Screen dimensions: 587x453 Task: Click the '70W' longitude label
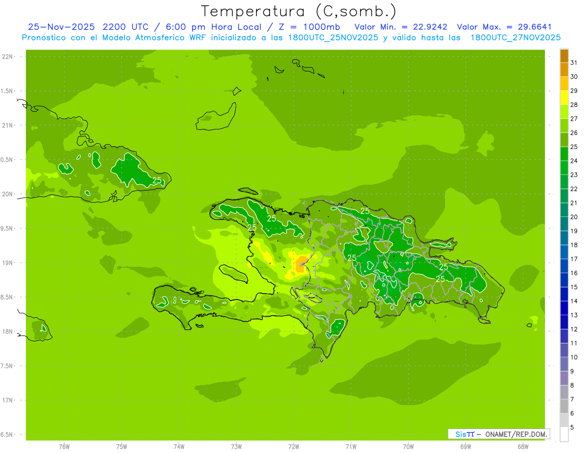point(408,447)
